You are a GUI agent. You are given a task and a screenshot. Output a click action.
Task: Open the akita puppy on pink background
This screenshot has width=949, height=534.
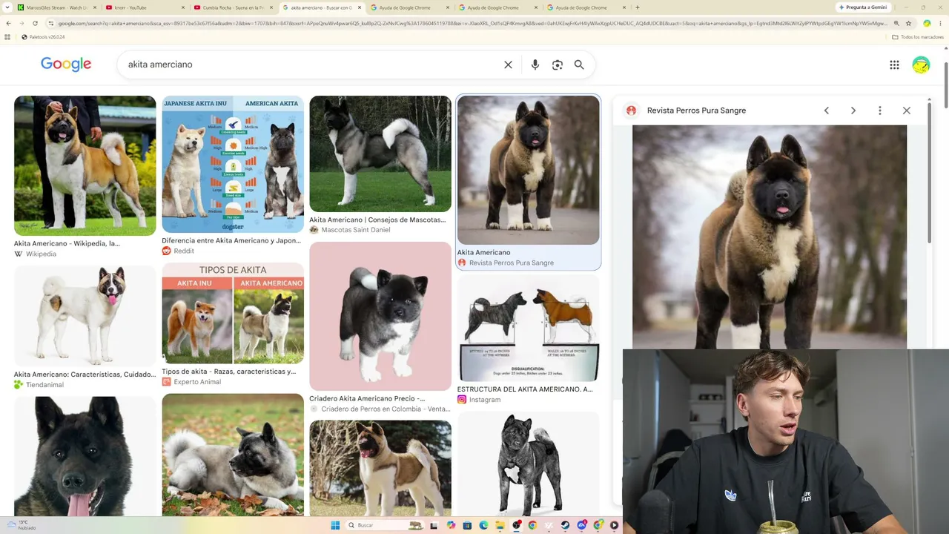380,316
